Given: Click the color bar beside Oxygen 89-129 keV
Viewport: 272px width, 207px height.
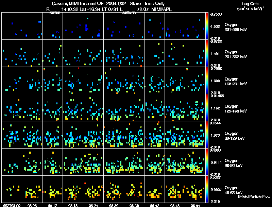Looking at the screenshot, I should pos(207,135).
